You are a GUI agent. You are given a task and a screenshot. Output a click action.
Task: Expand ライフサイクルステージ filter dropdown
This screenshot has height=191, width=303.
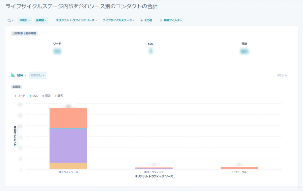118,20
